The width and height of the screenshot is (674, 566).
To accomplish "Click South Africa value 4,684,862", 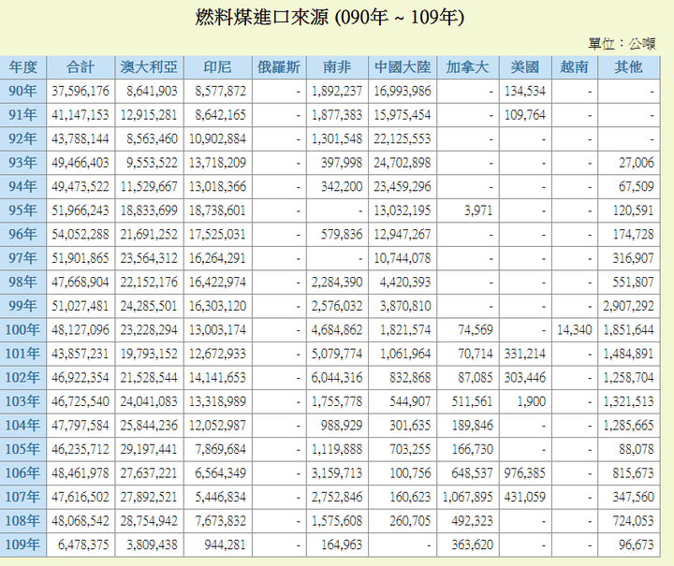I will coord(337,330).
